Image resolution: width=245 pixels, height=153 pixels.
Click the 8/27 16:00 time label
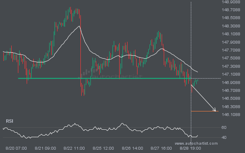(161, 148)
